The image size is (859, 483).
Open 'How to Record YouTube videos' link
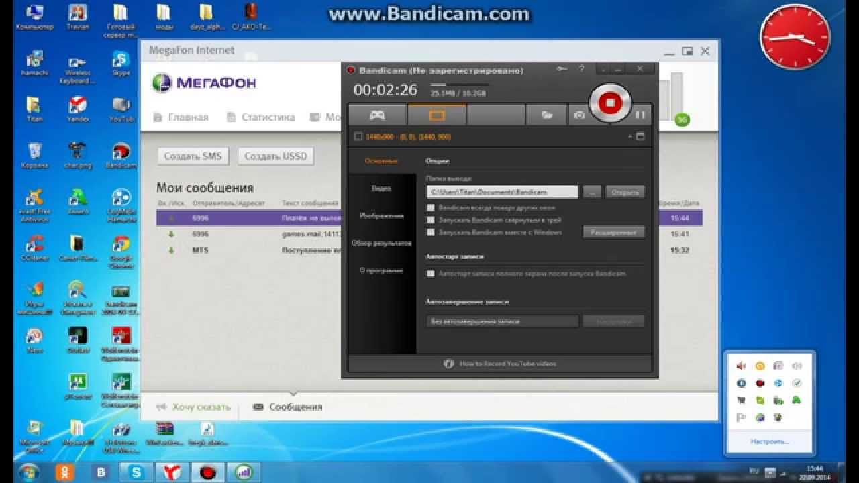pos(500,364)
